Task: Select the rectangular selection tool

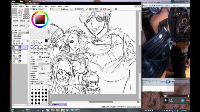Action: [32, 41]
